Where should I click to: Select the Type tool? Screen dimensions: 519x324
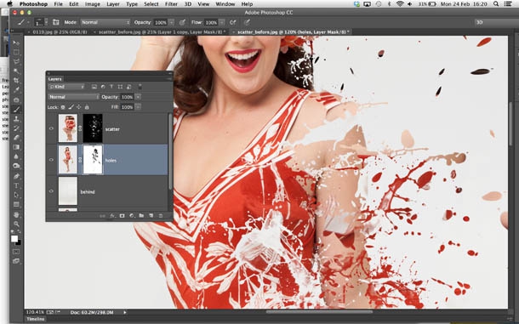coord(16,185)
